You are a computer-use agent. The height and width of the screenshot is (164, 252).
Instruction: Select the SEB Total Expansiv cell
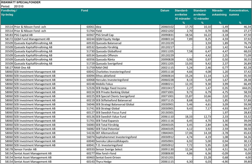pyautogui.click(x=128, y=121)
